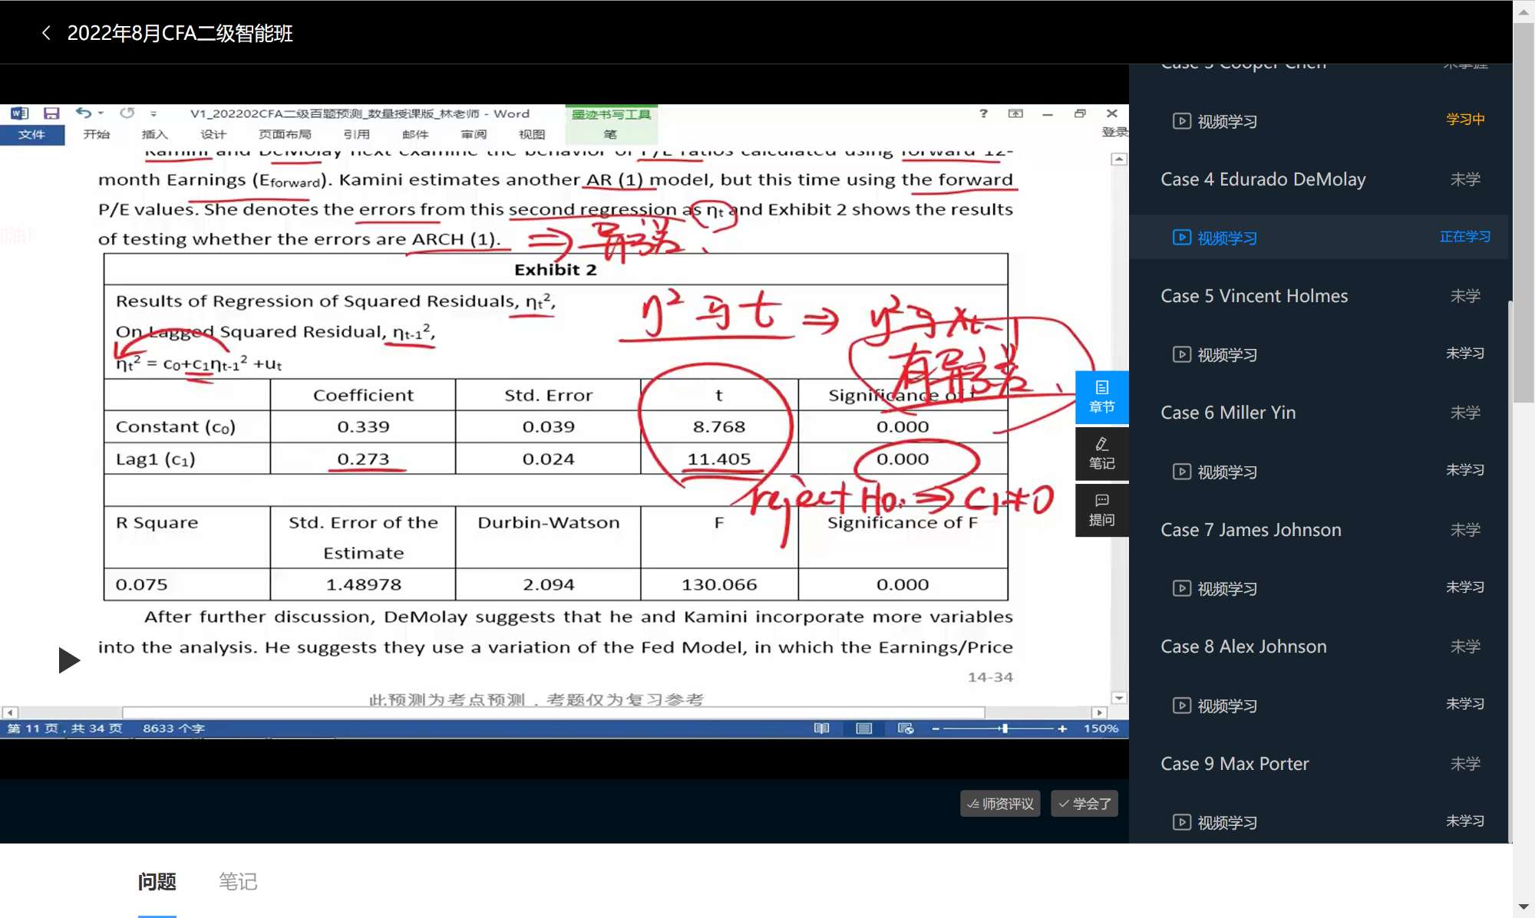Viewport: 1535px width, 918px height.
Task: Click Word vertical scrollbar down arrow
Action: coord(1119,698)
